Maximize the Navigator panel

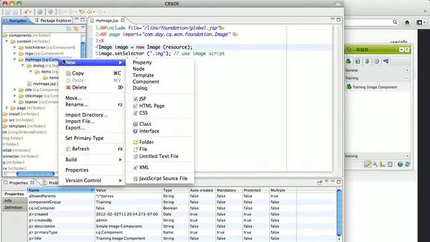(x=83, y=19)
